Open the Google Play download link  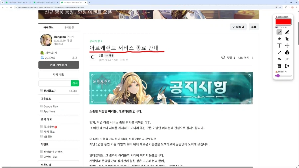(50, 106)
